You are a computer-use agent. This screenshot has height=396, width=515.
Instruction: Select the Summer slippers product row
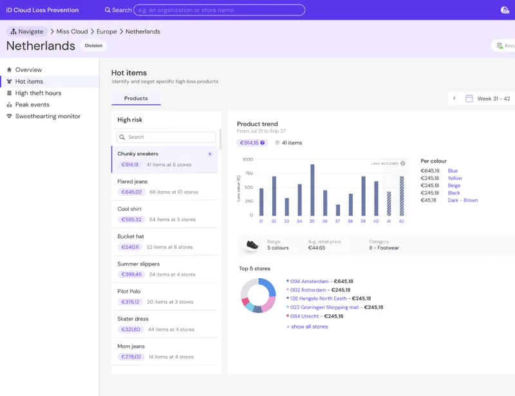[165, 269]
